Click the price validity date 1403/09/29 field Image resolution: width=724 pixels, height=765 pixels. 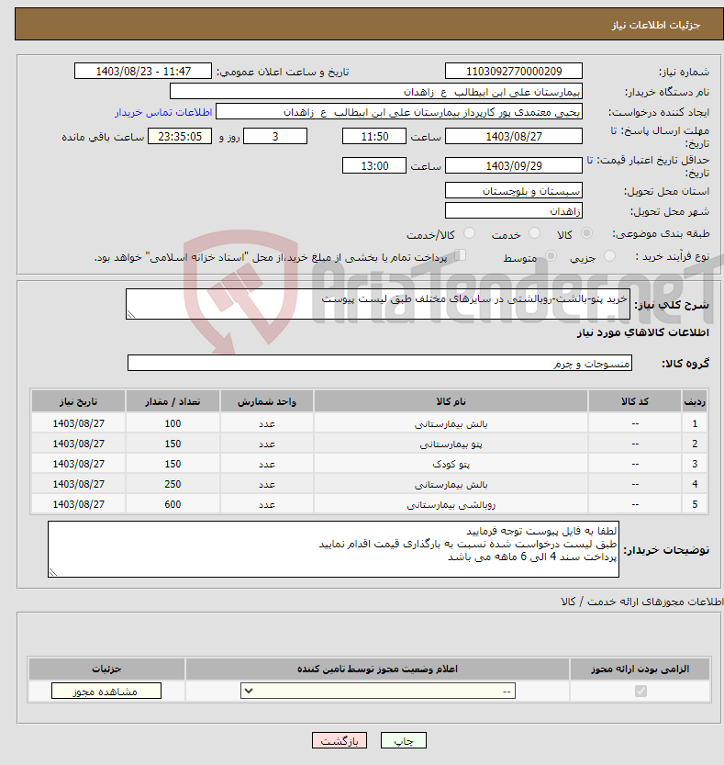coord(514,165)
